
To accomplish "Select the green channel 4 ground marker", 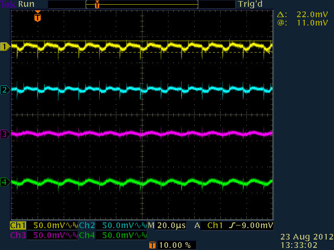I will [x=5, y=182].
